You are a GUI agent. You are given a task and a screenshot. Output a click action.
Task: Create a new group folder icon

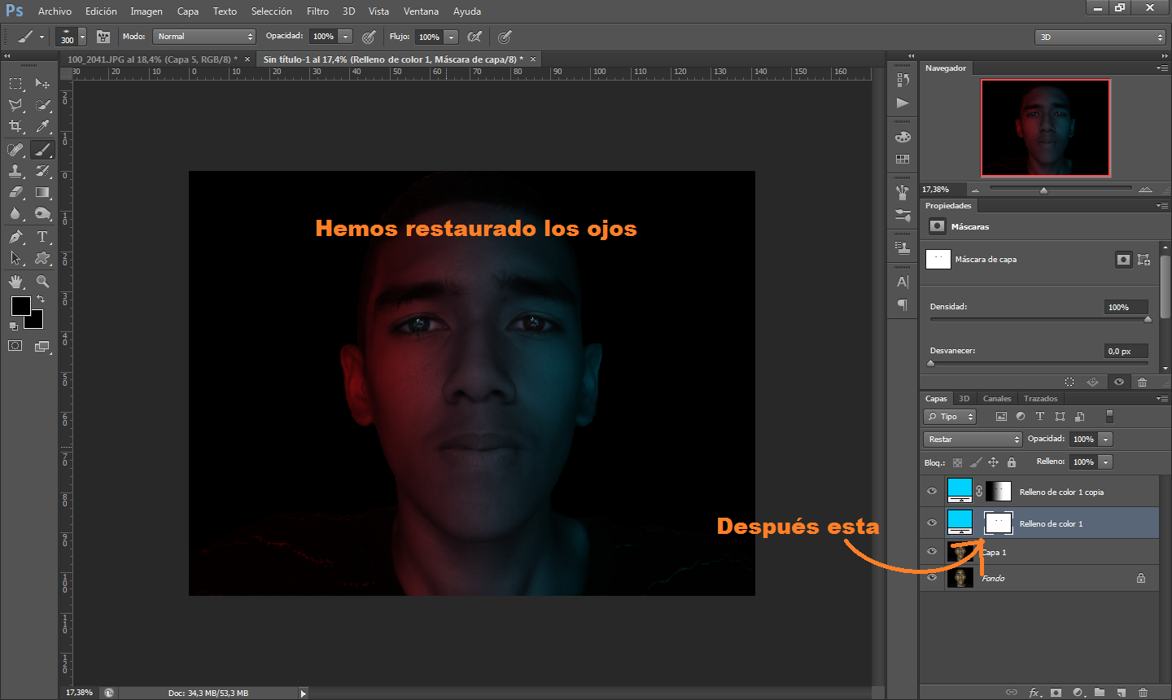1100,693
